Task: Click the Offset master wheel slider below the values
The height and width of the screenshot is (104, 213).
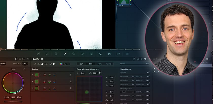Action: point(13,101)
